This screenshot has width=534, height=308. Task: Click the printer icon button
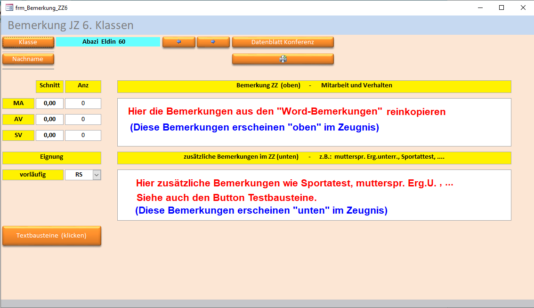point(283,59)
